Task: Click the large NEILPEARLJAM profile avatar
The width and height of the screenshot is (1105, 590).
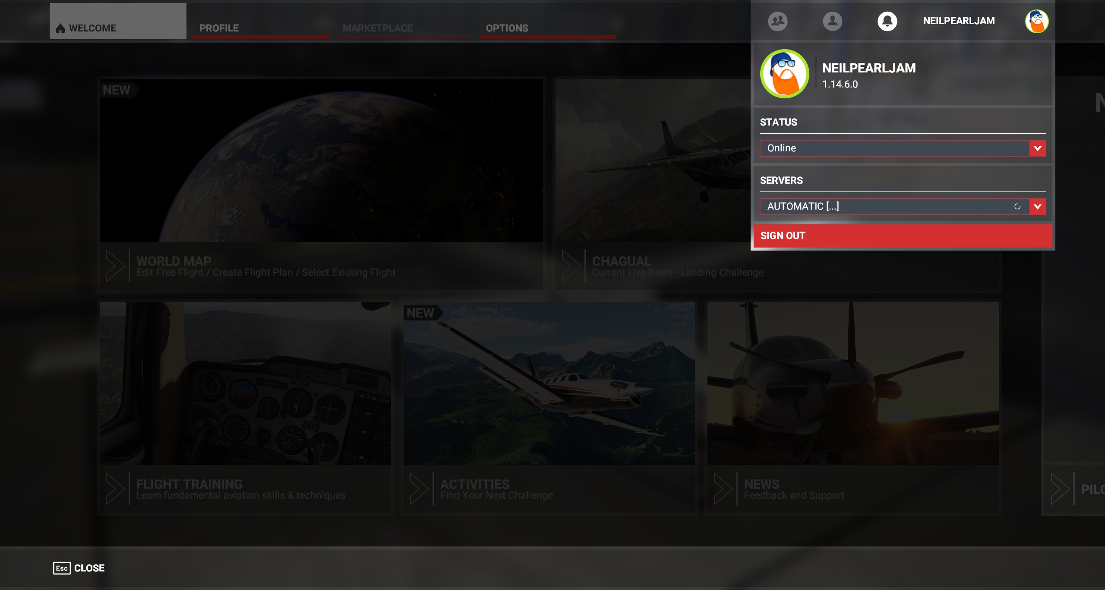Action: (x=784, y=74)
